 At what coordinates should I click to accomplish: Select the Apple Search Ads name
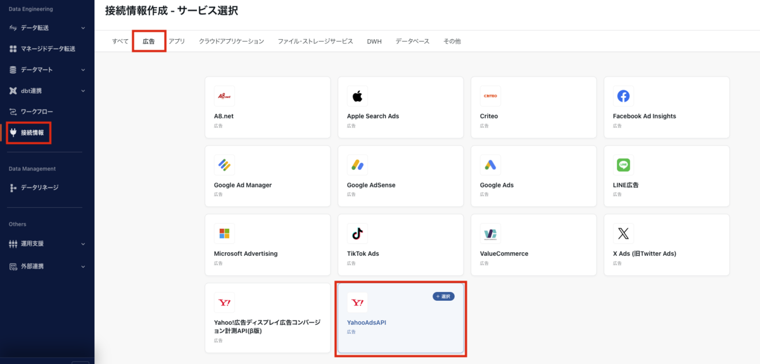click(373, 116)
